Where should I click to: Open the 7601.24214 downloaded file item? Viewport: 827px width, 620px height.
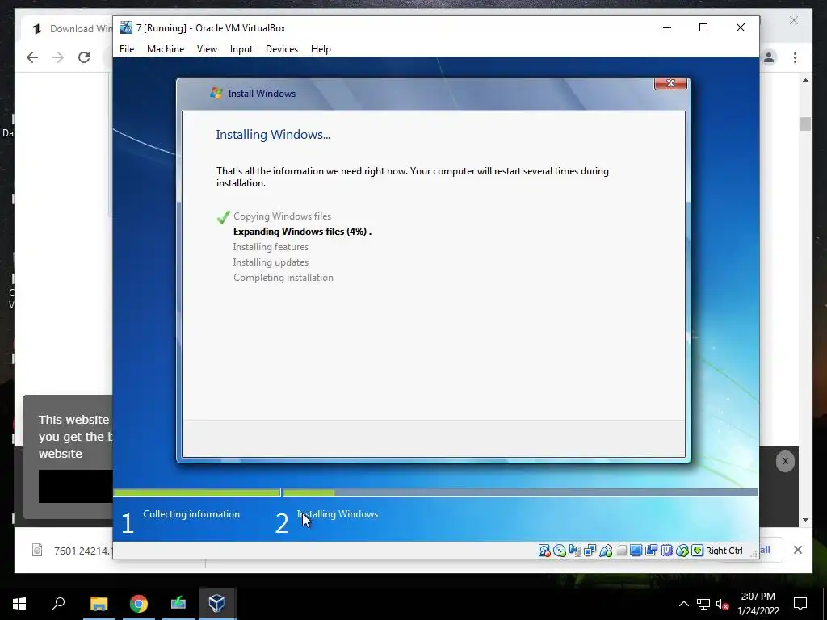tap(72, 551)
